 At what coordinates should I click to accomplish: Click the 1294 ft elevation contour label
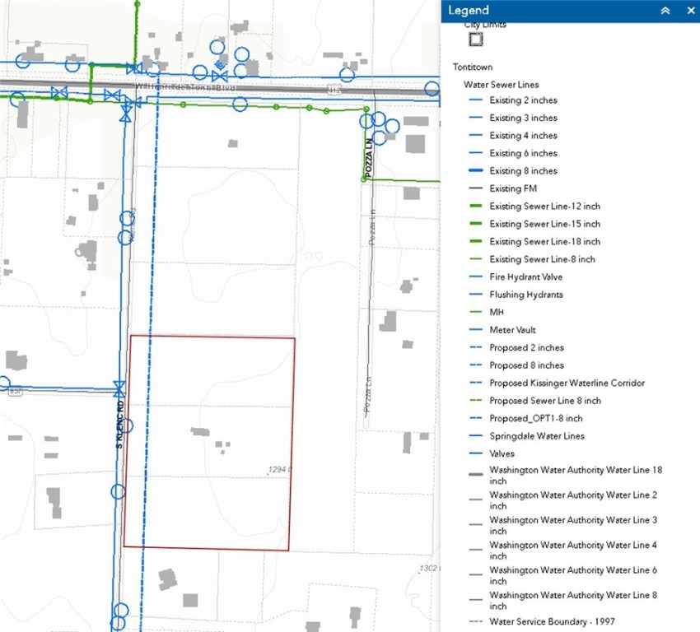coord(281,470)
